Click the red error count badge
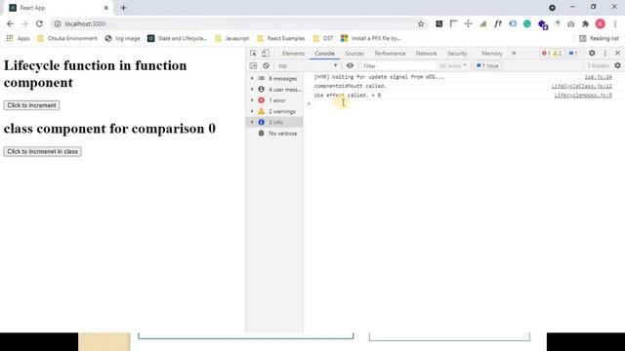 pos(546,54)
